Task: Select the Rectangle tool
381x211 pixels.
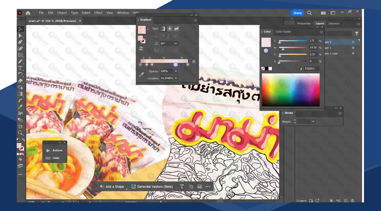Action: point(20,55)
